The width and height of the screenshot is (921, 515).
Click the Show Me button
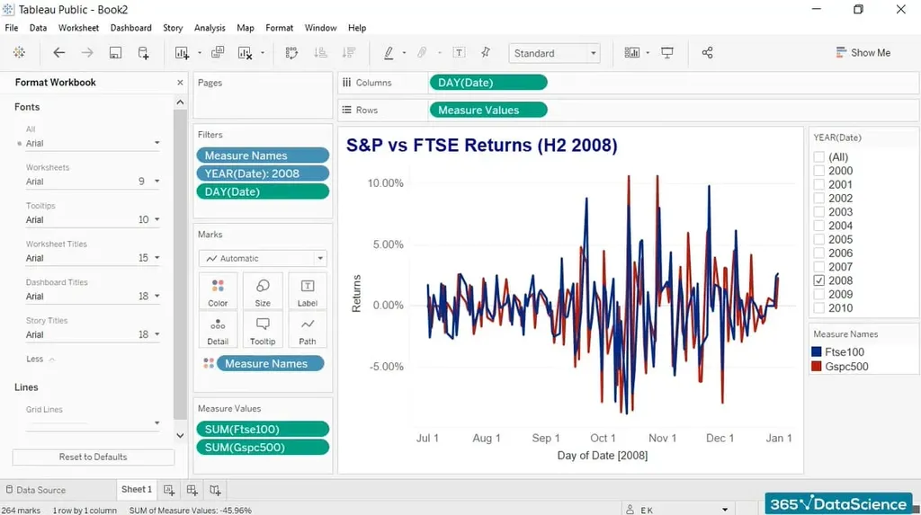863,53
